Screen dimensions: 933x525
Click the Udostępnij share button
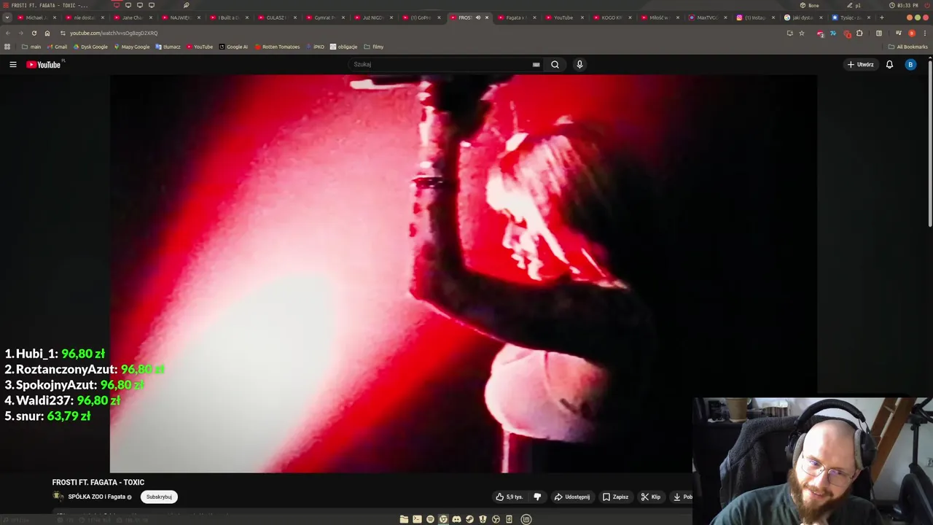pyautogui.click(x=572, y=497)
